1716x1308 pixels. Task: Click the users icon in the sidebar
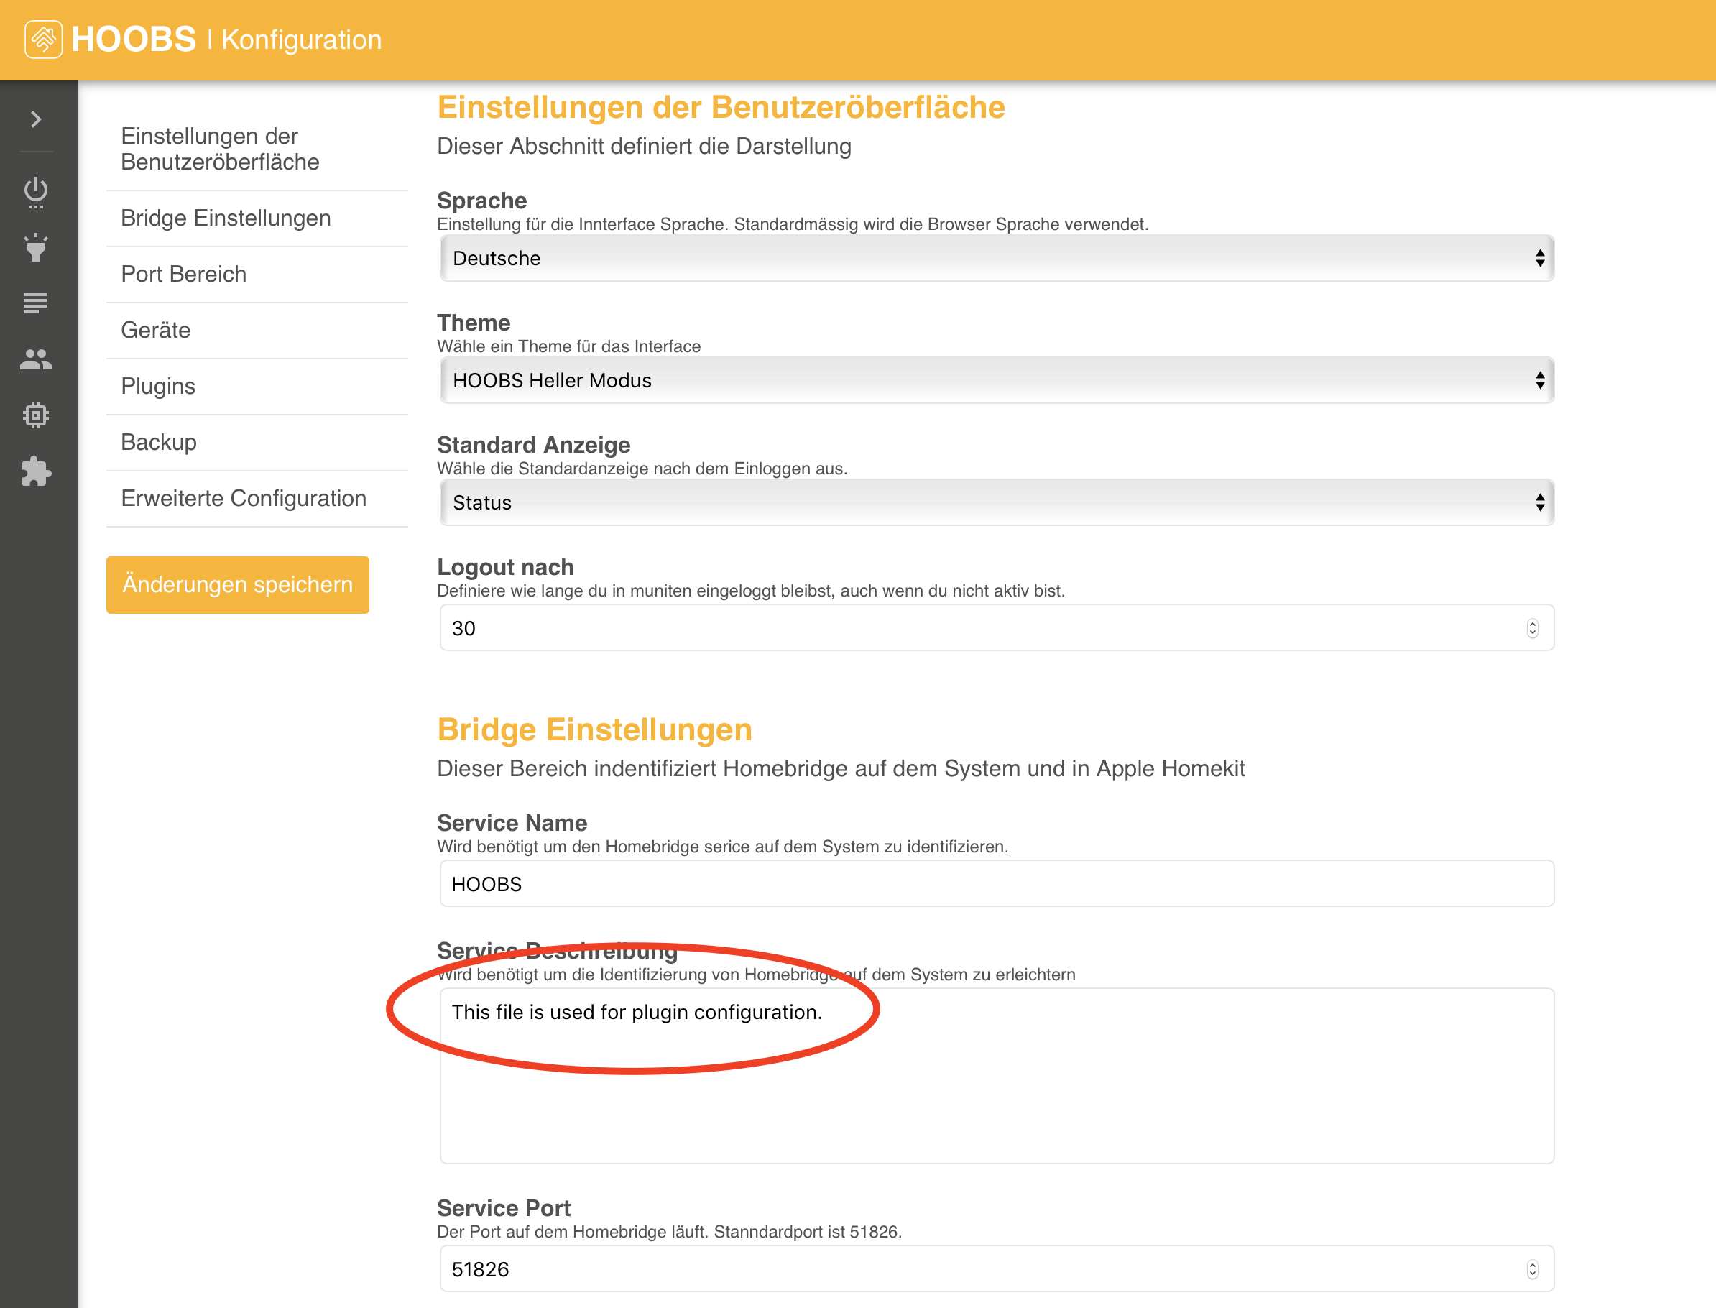click(35, 359)
